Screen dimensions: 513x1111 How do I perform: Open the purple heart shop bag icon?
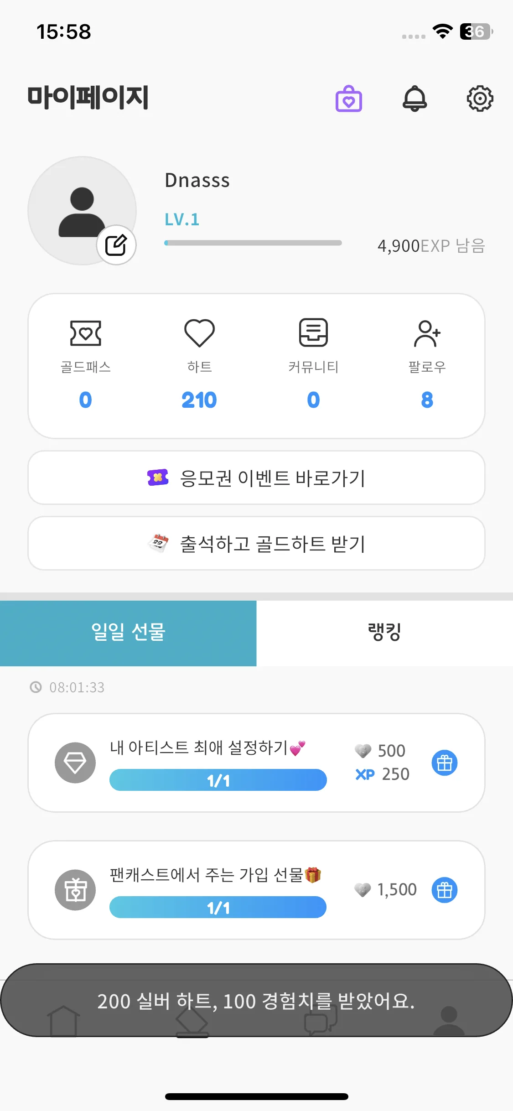pos(349,99)
